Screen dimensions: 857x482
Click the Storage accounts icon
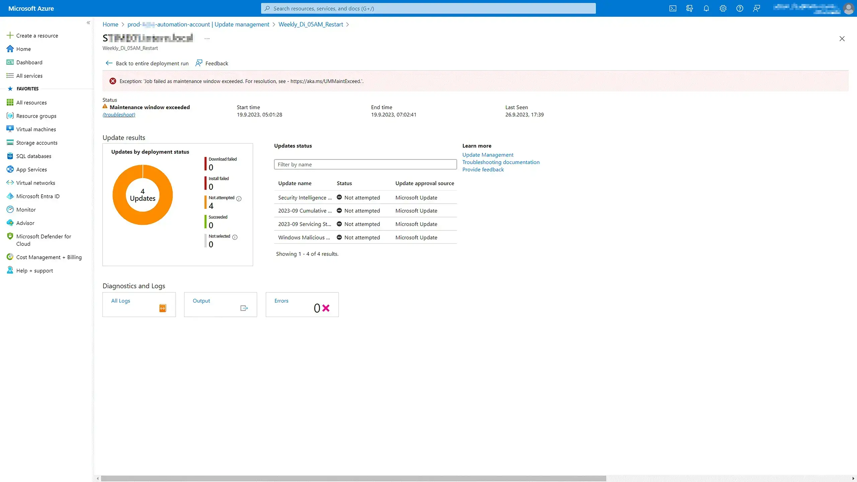pyautogui.click(x=10, y=142)
